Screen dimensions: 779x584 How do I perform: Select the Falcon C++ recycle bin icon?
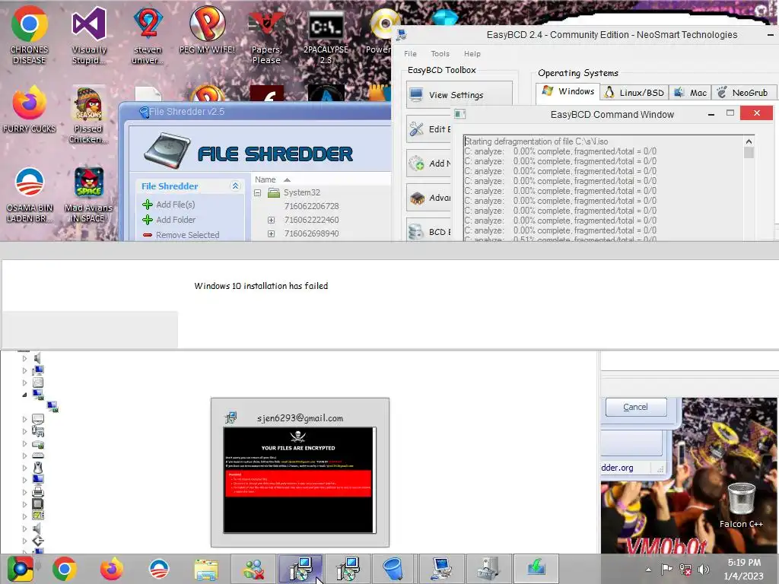741,506
